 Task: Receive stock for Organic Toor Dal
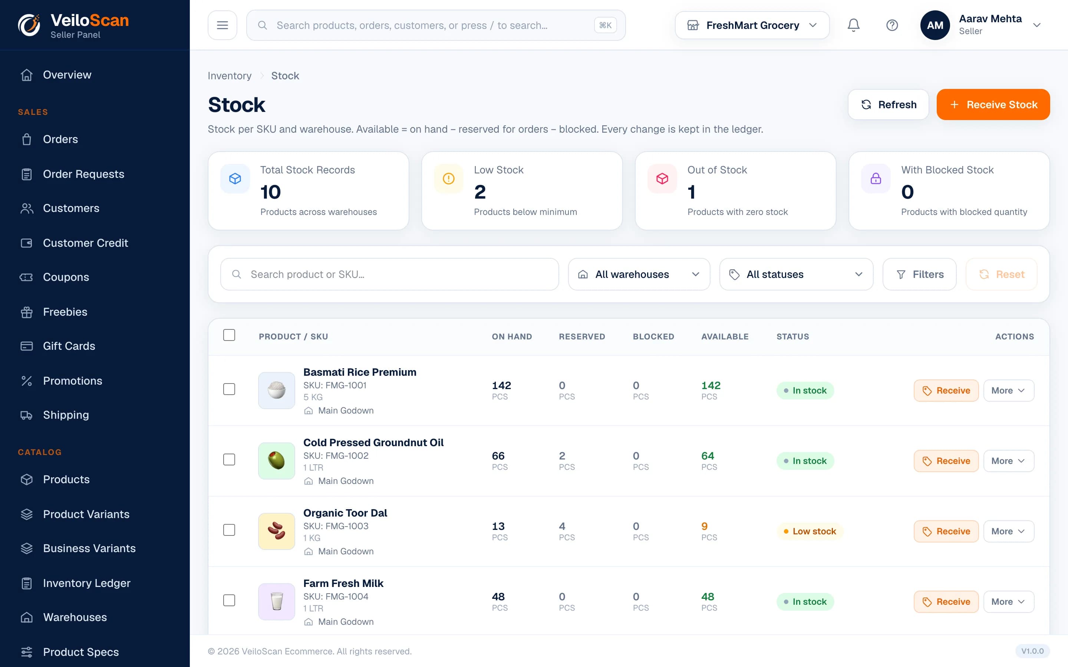click(x=946, y=531)
